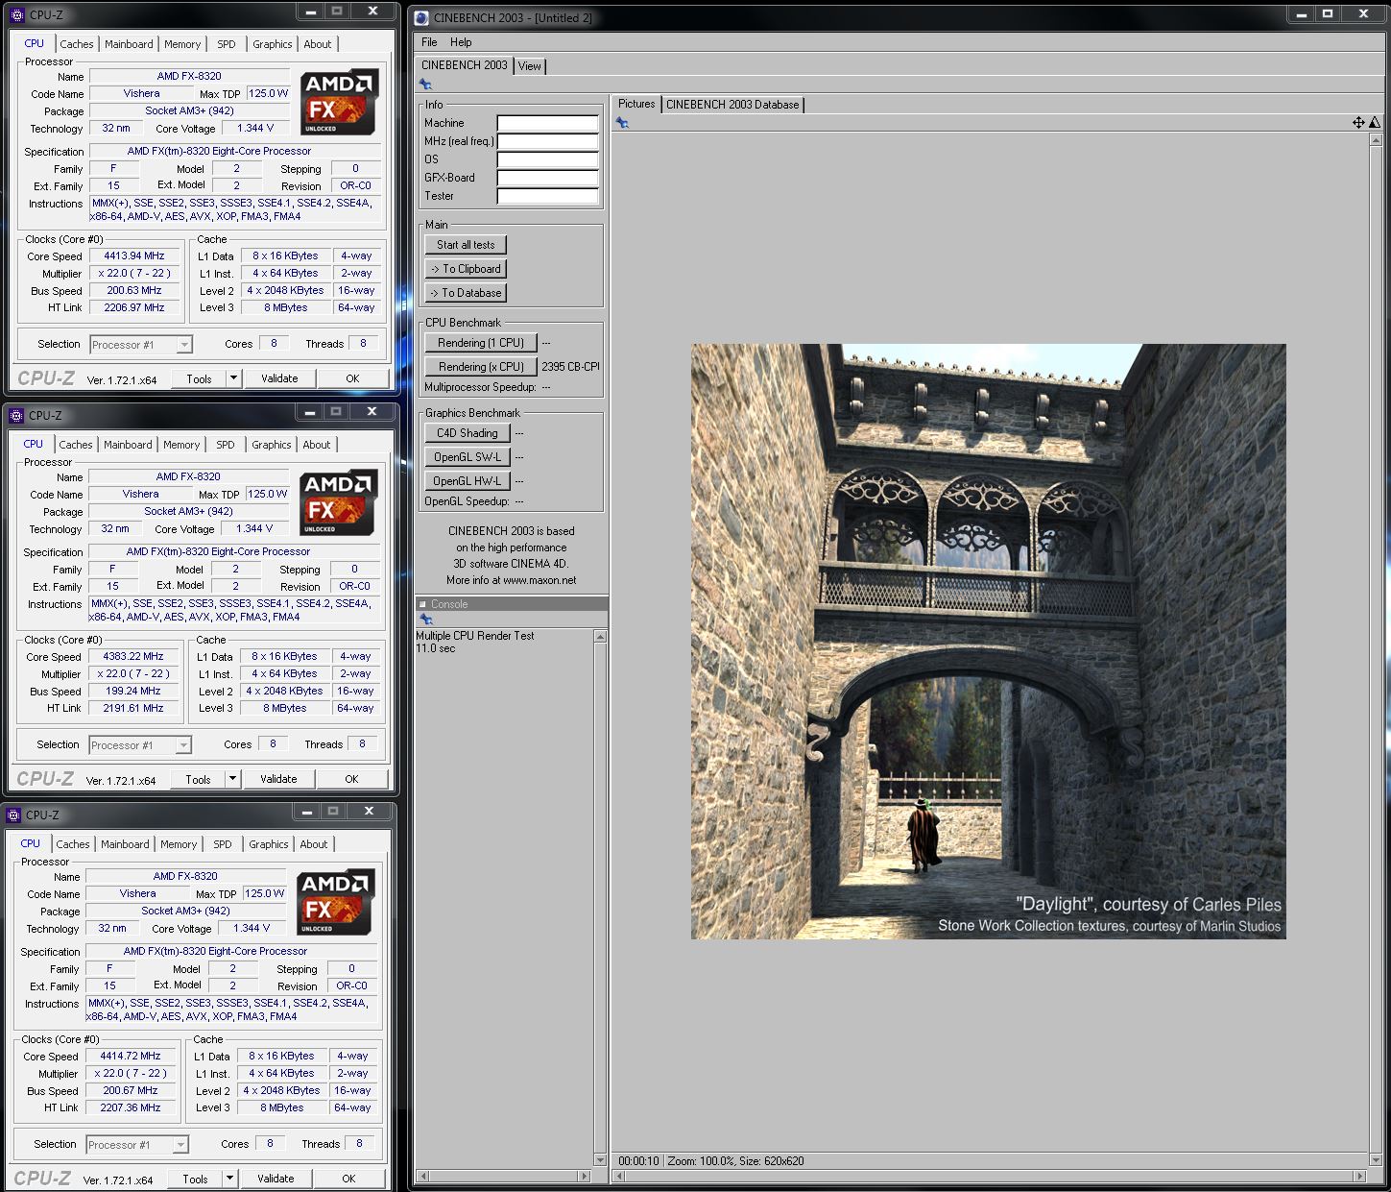This screenshot has height=1192, width=1391.
Task: Click Core Speed value 4414.72 MHz
Action: pyautogui.click(x=131, y=1057)
